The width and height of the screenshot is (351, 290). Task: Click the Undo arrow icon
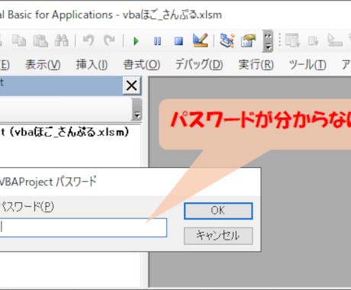89,40
